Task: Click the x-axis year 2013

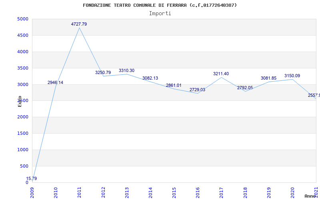Action: (x=127, y=192)
